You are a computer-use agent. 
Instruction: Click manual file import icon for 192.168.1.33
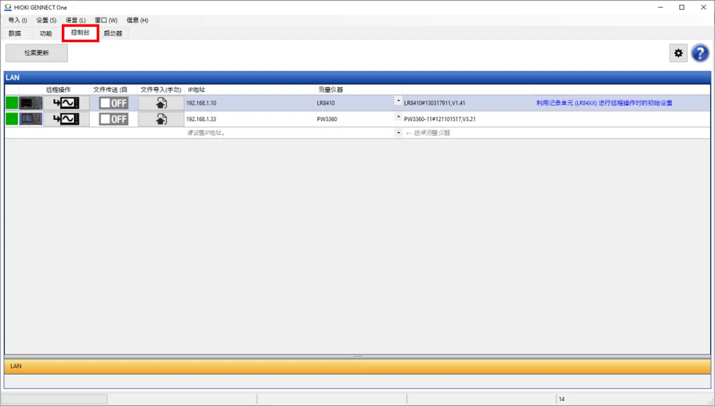pos(161,119)
